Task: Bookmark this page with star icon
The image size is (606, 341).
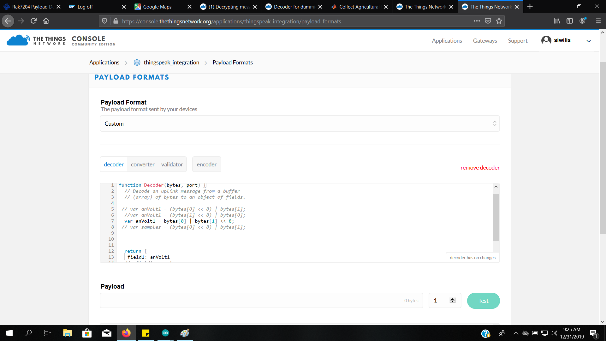Action: pyautogui.click(x=499, y=21)
